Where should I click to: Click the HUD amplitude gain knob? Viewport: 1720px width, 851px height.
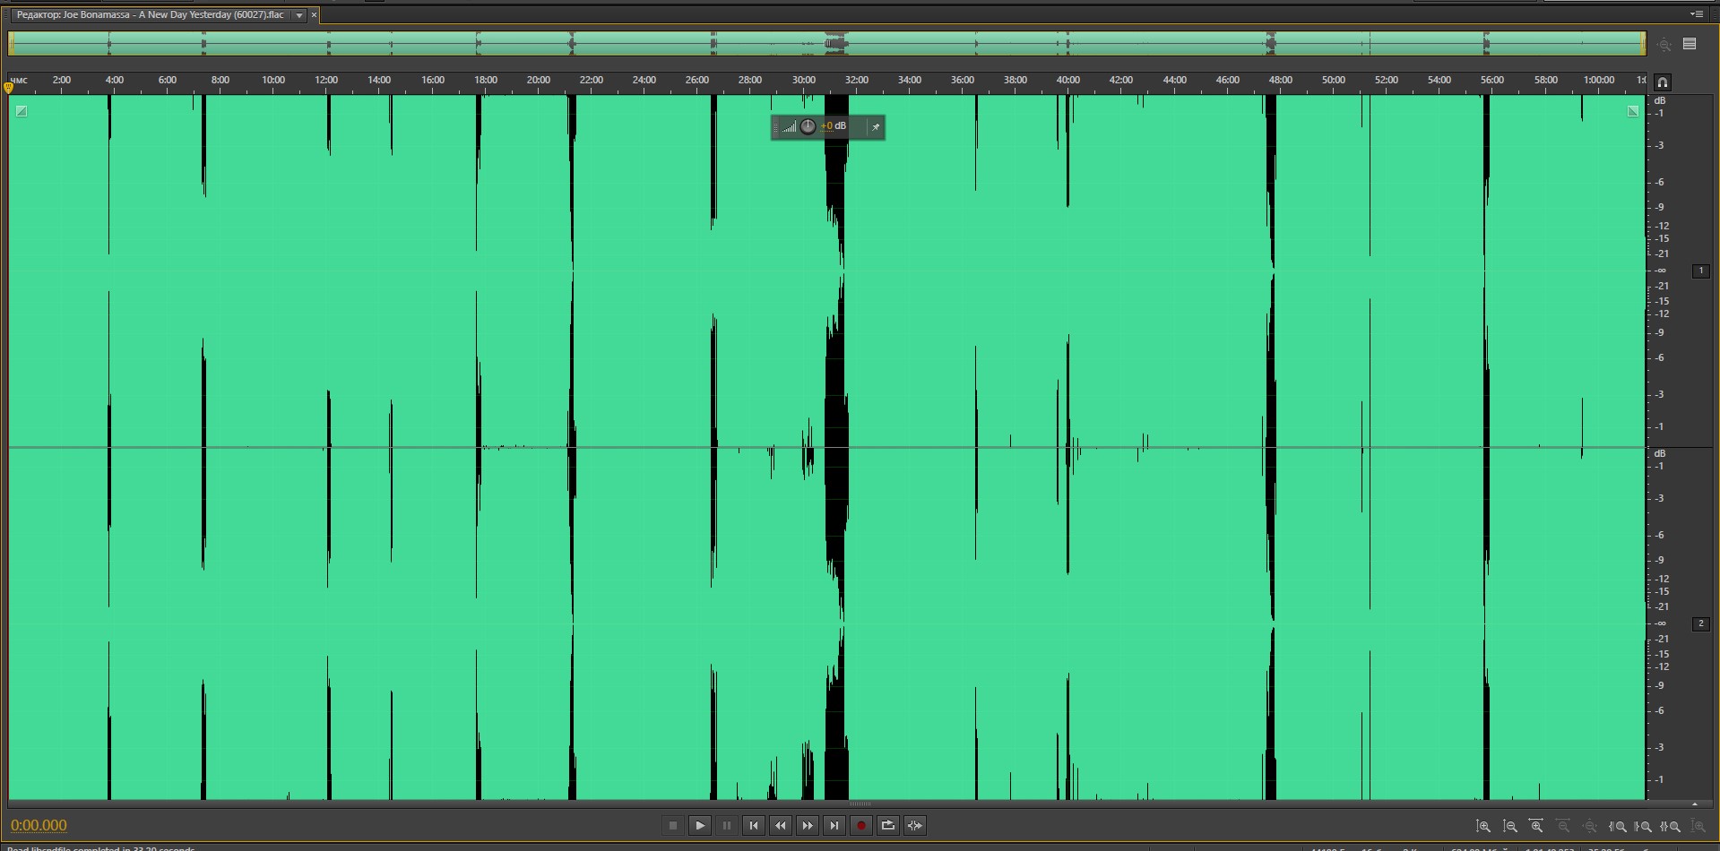[808, 126]
